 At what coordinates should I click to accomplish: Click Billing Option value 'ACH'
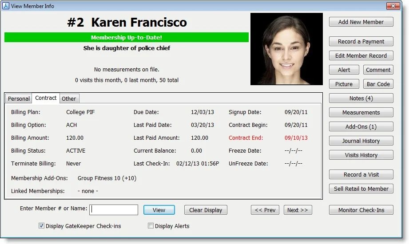coord(71,125)
